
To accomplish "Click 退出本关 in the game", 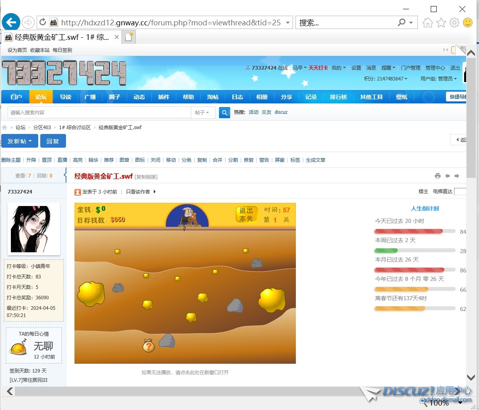I will 246,214.
